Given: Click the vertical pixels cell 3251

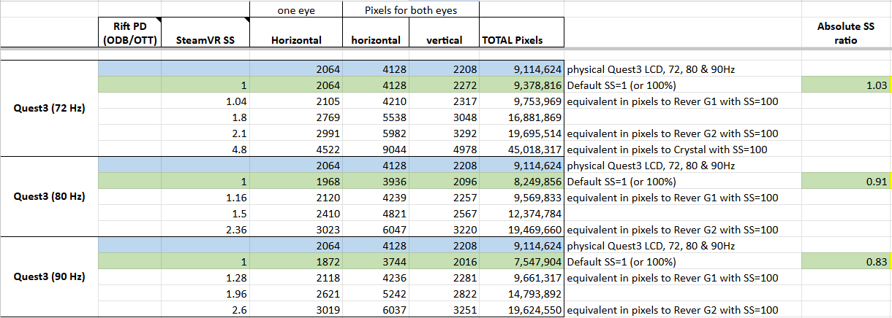Looking at the screenshot, I should tap(444, 310).
